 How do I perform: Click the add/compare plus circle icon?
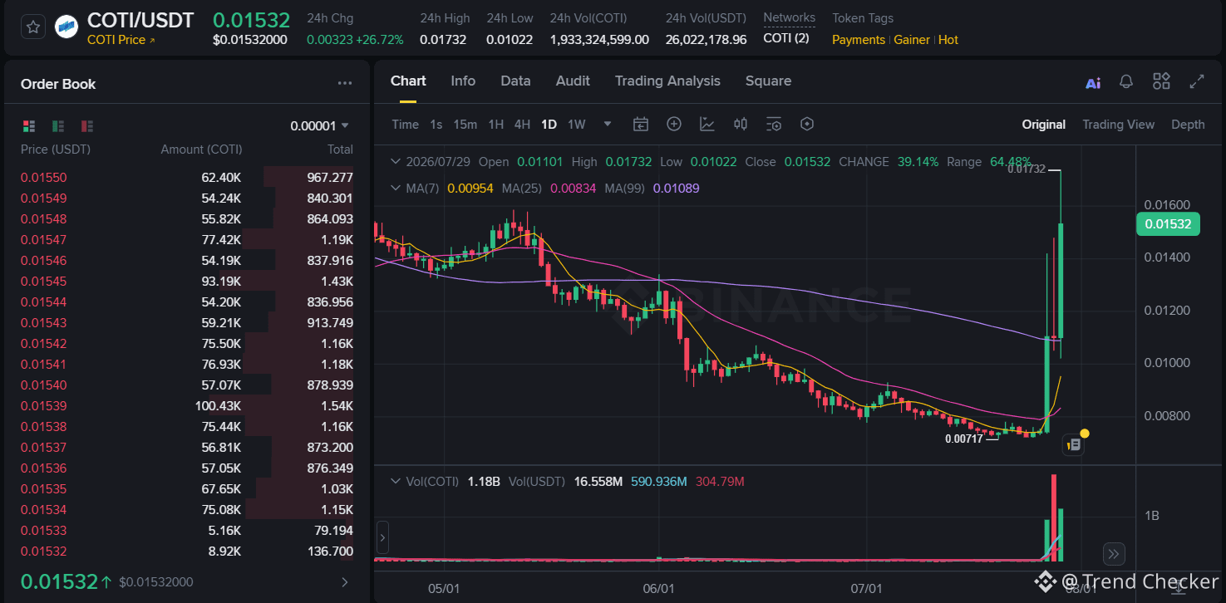coord(674,125)
